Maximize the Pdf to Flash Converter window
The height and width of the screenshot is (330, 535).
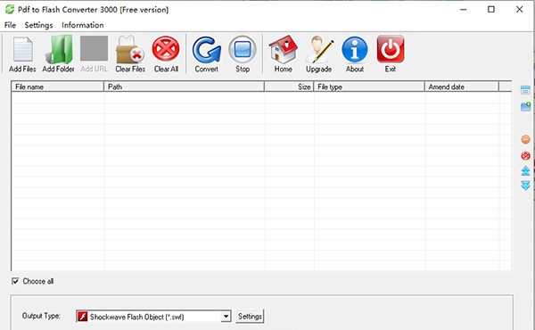[x=491, y=9]
